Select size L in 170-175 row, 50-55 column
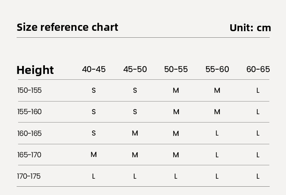Screen dimensions: 286x195 click(176, 177)
